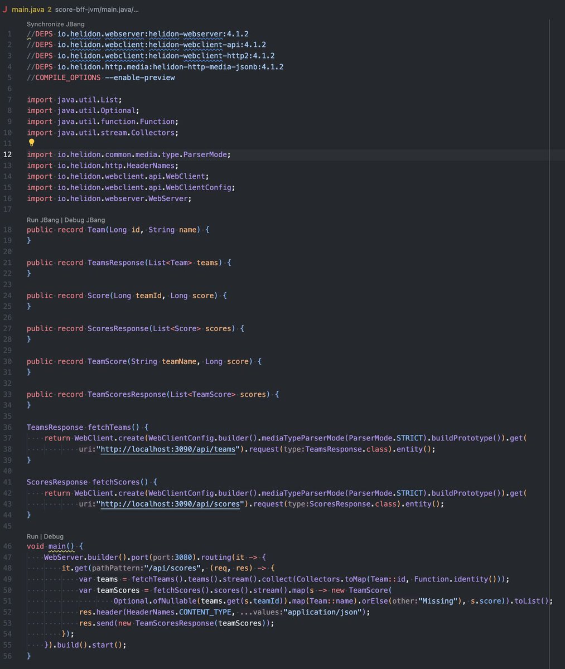Screen dimensions: 565x669
Task: Open the localhost:3090/api/teams URL link
Action: click(168, 449)
